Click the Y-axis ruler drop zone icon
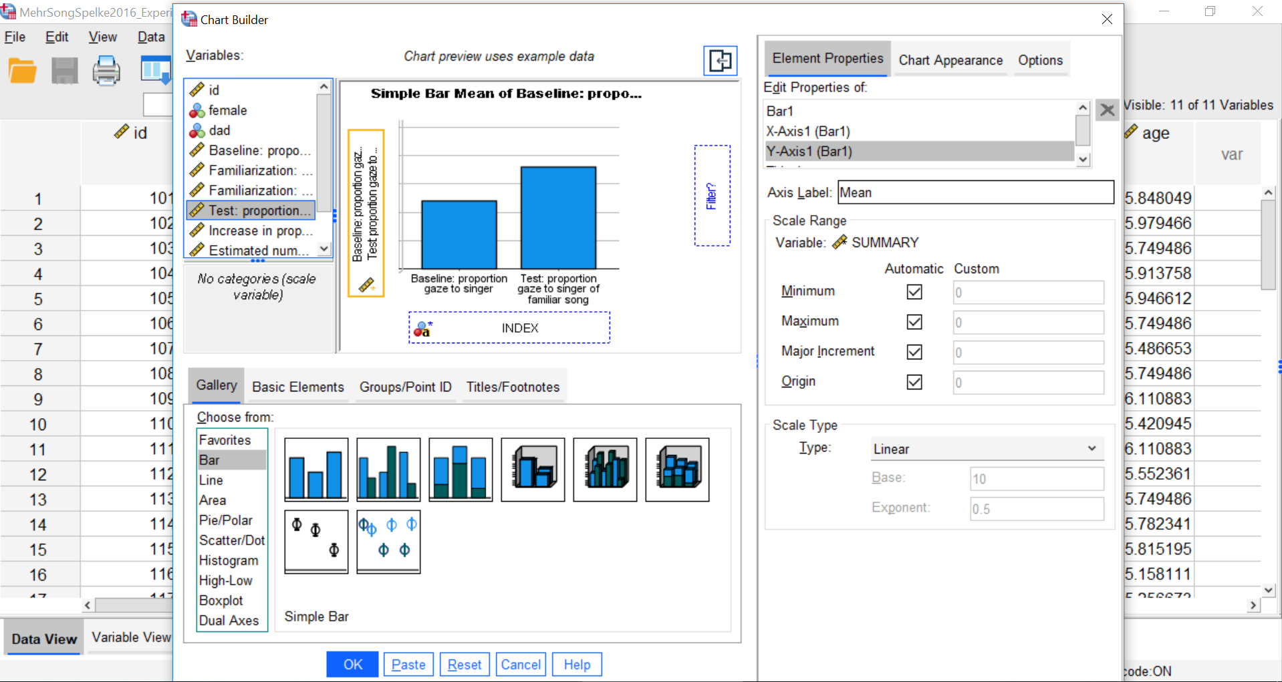 click(366, 285)
